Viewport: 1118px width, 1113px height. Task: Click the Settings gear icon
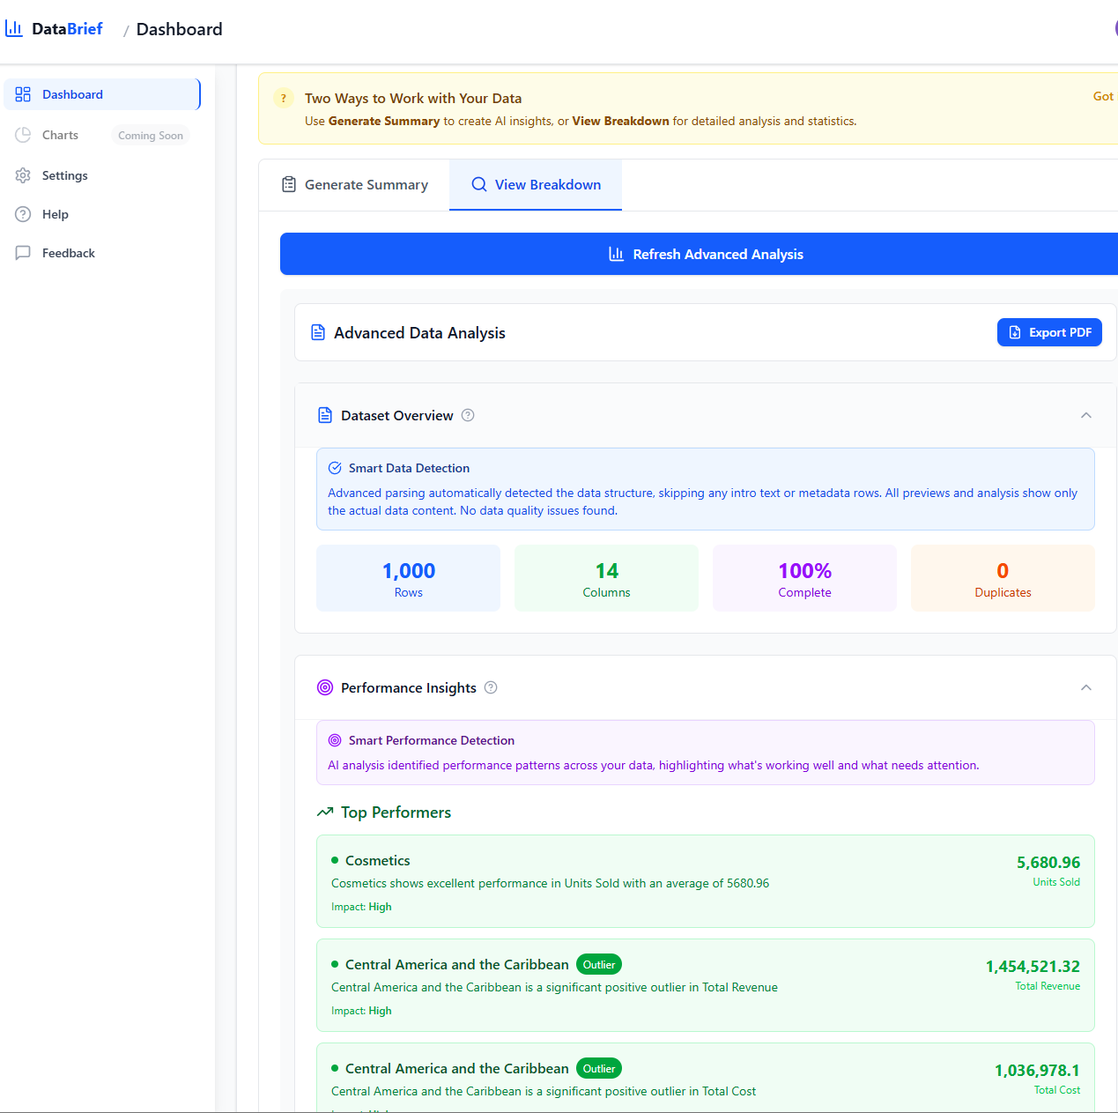pos(23,175)
